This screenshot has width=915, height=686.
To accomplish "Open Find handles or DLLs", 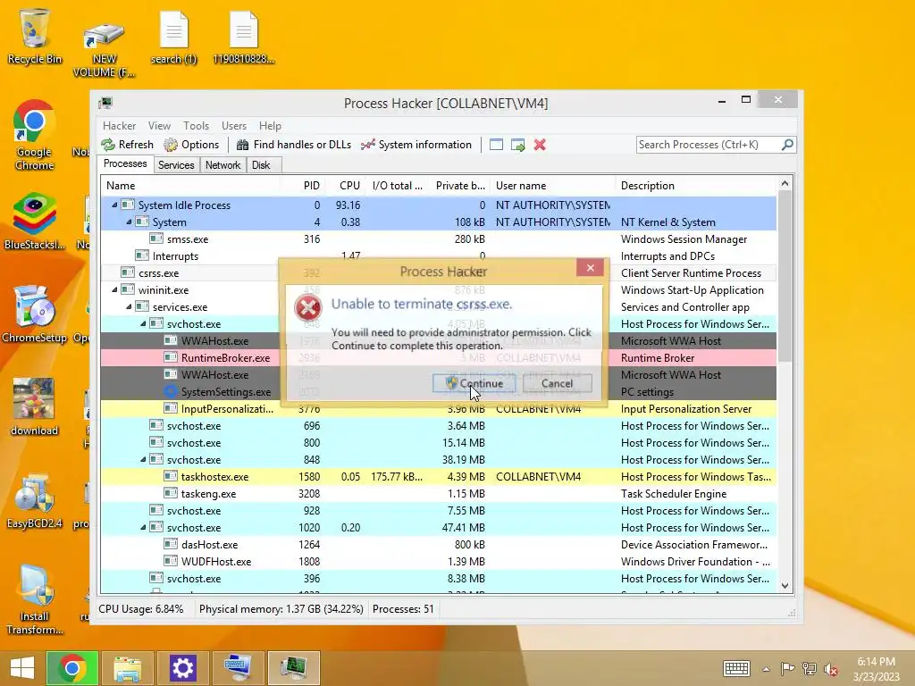I will pos(293,145).
